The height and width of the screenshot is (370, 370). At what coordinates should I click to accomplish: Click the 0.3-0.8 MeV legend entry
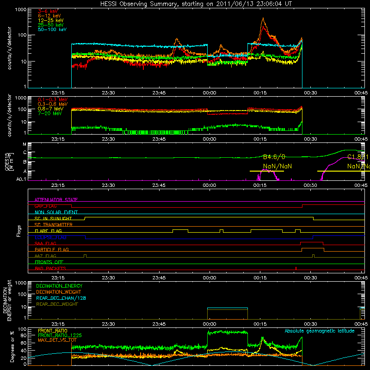[53, 104]
